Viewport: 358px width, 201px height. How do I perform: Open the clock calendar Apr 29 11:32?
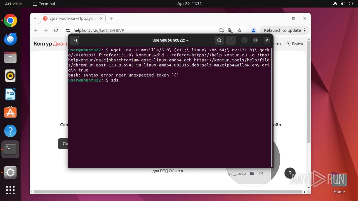click(x=189, y=4)
